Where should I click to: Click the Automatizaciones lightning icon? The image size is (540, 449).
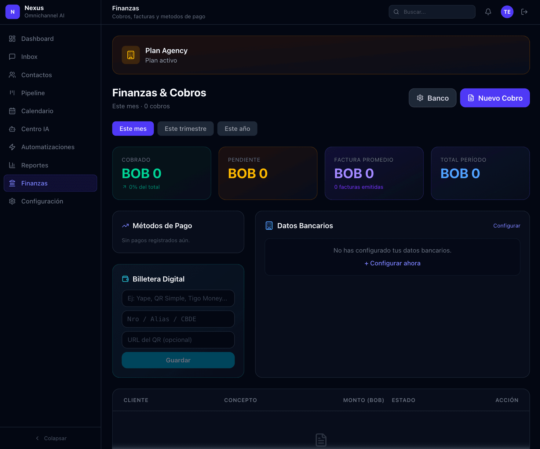coord(12,147)
